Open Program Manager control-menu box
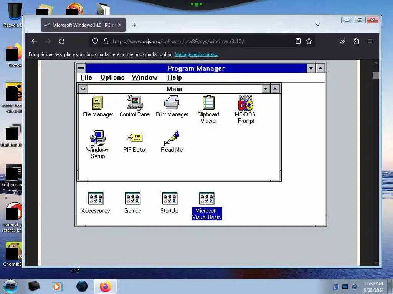Screen dimensions: 393x294 (81, 68)
